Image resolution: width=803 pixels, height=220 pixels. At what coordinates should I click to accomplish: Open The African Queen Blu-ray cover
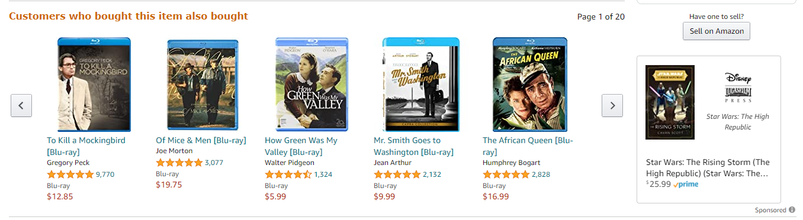(x=530, y=84)
